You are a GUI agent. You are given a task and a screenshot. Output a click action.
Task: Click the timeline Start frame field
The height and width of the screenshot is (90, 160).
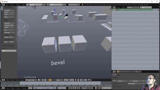39,88
